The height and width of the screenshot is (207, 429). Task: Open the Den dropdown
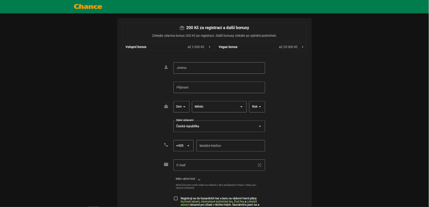click(182, 107)
